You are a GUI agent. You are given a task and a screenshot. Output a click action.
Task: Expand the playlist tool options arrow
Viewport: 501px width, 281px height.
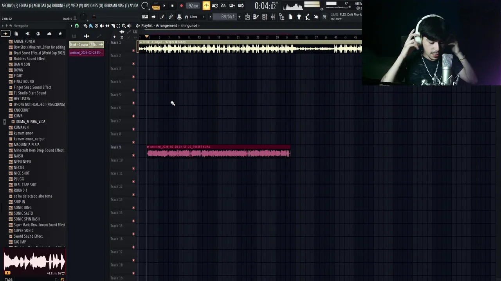[x=71, y=26]
